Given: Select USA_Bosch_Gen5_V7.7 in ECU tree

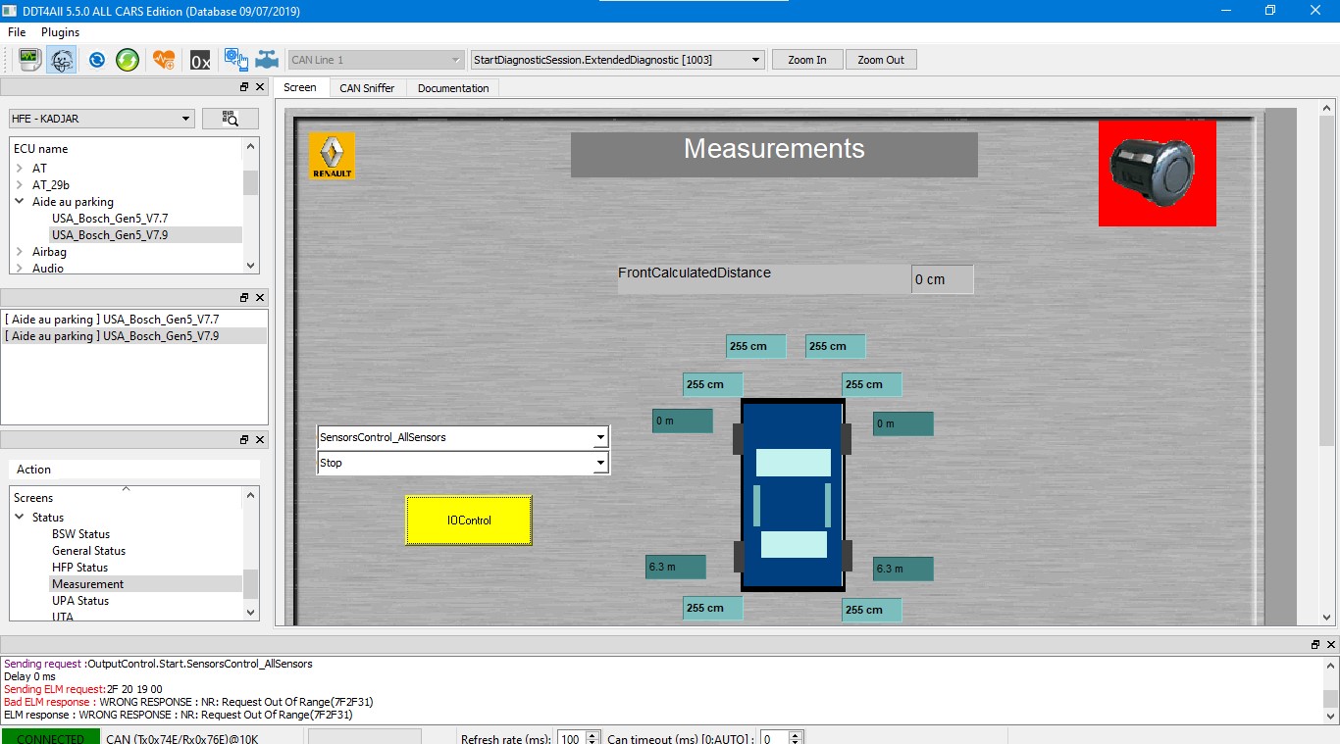Looking at the screenshot, I should click(110, 219).
